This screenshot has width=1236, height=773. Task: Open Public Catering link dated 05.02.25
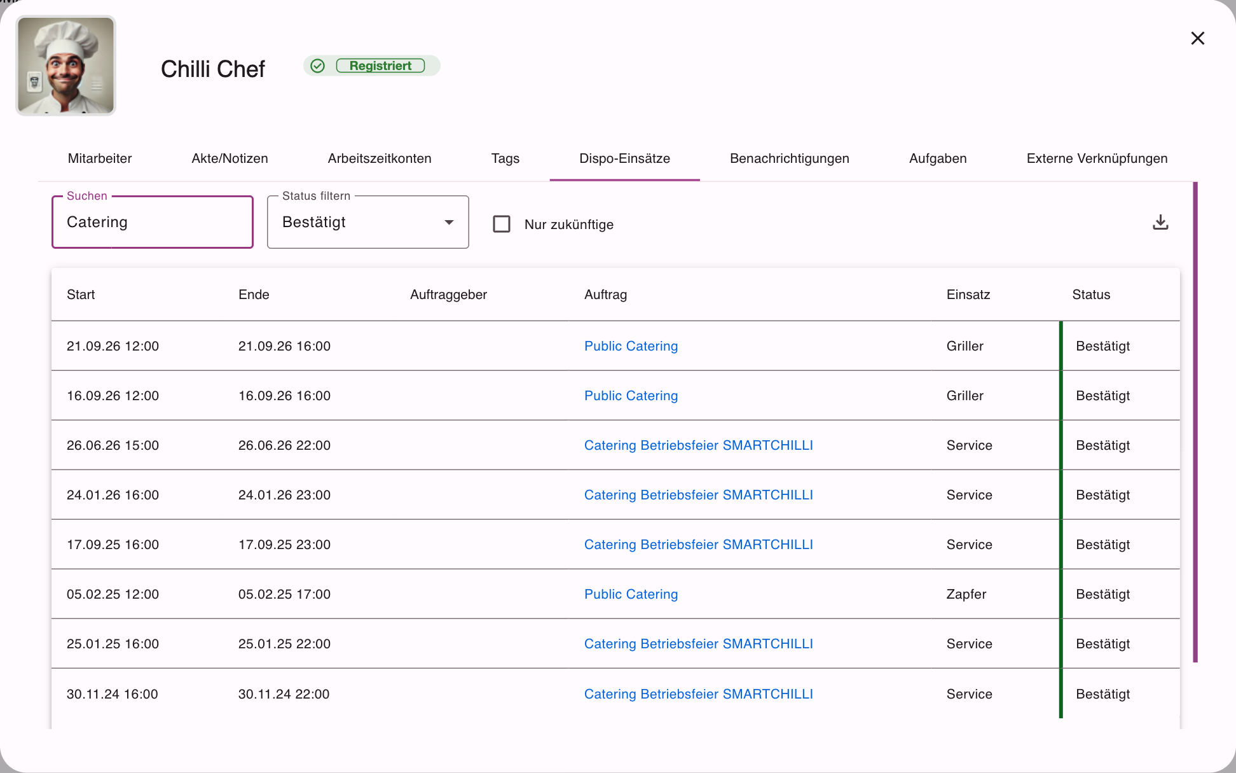point(631,594)
